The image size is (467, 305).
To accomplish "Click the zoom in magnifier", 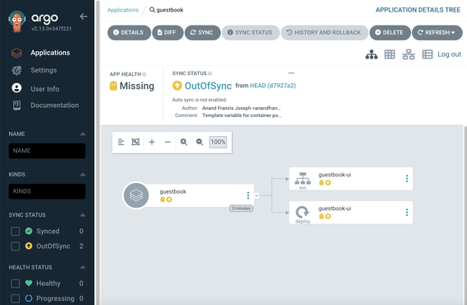I will [184, 142].
